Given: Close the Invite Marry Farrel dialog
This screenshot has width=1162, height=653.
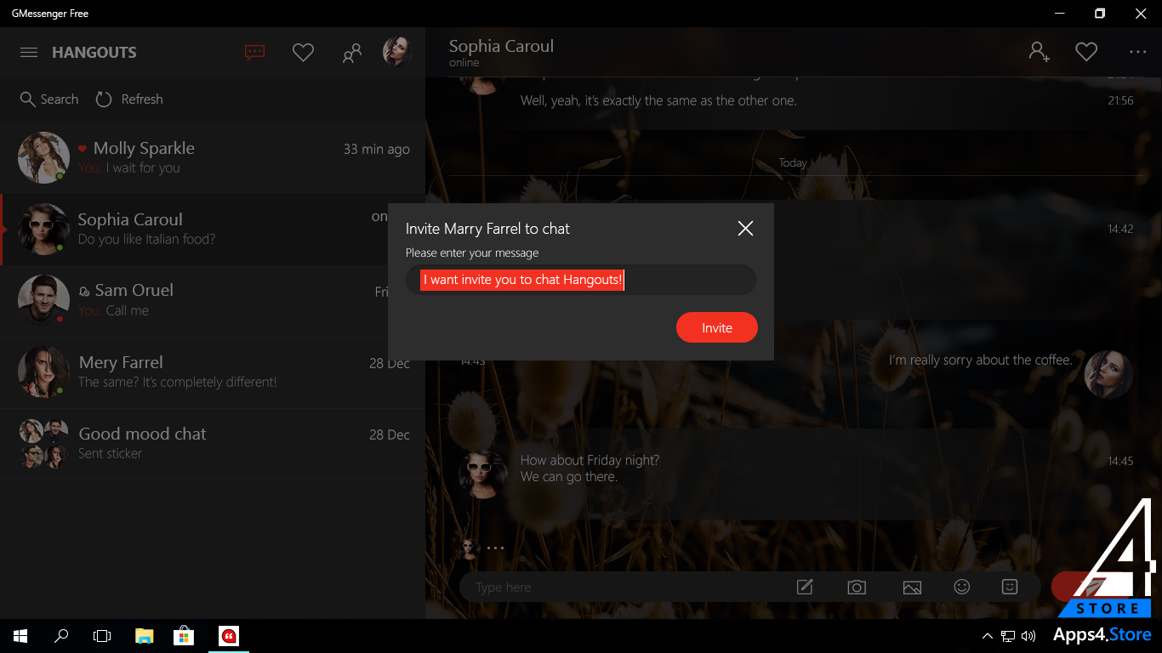Looking at the screenshot, I should point(745,228).
